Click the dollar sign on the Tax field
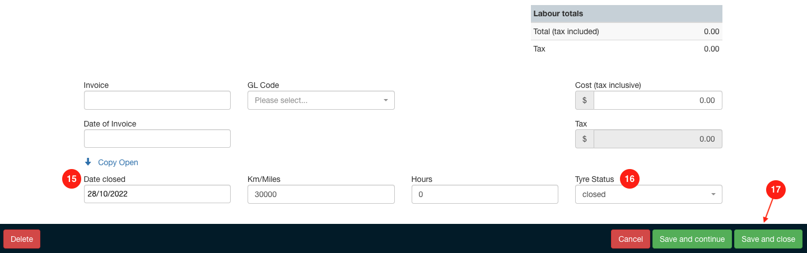807x253 pixels. tap(585, 139)
